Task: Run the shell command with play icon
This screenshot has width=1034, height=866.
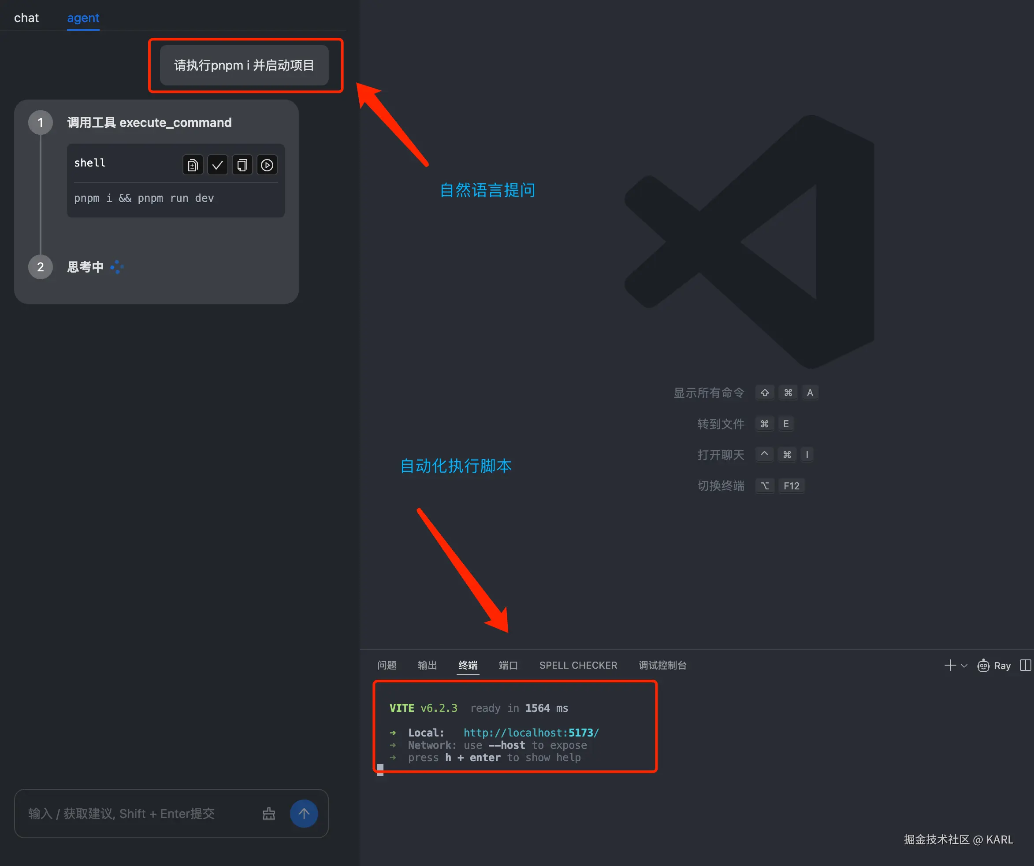Action: (x=267, y=165)
